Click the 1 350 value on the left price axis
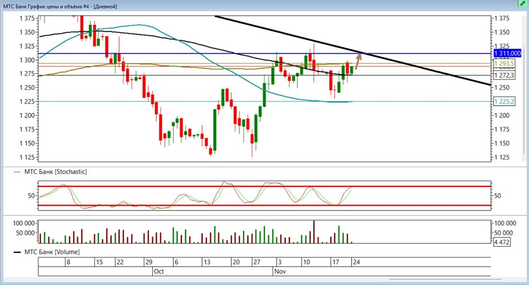Viewport: 529px width, 285px height. click(x=27, y=32)
